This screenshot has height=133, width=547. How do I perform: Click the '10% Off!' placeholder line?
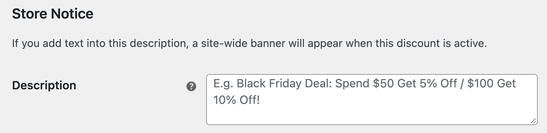coord(236,100)
